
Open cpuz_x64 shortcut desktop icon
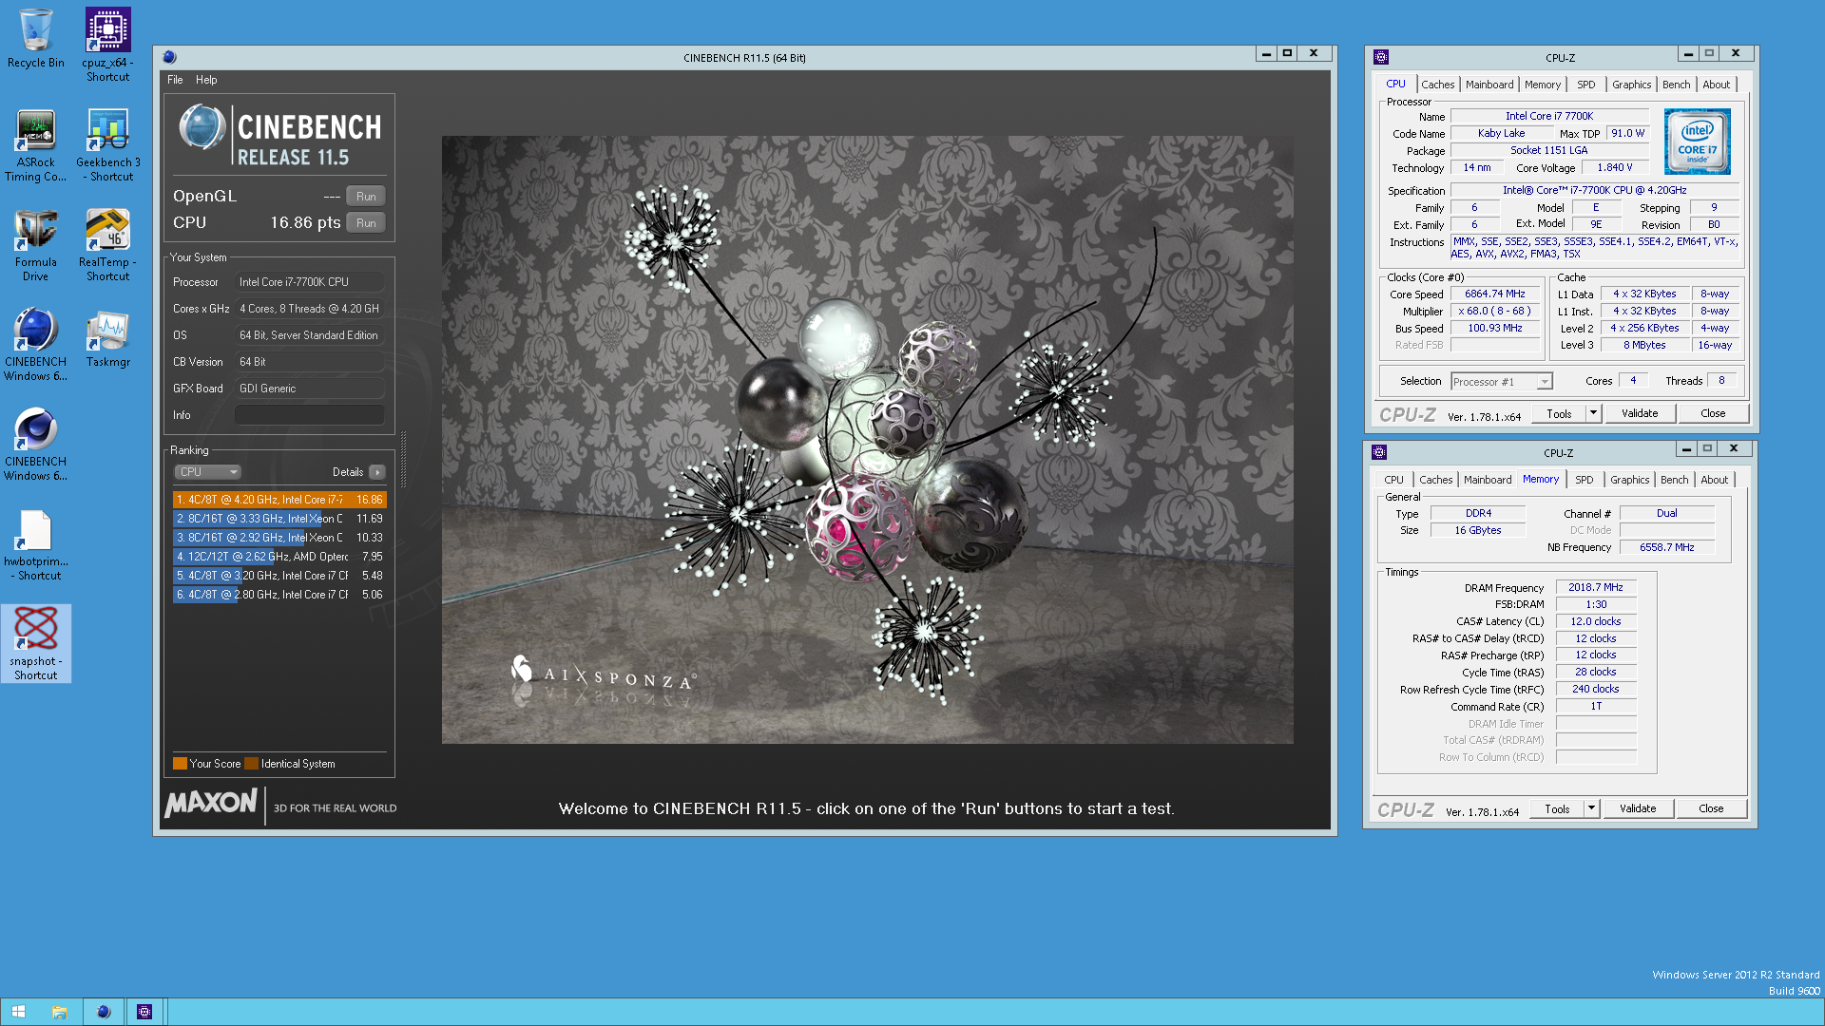107,45
